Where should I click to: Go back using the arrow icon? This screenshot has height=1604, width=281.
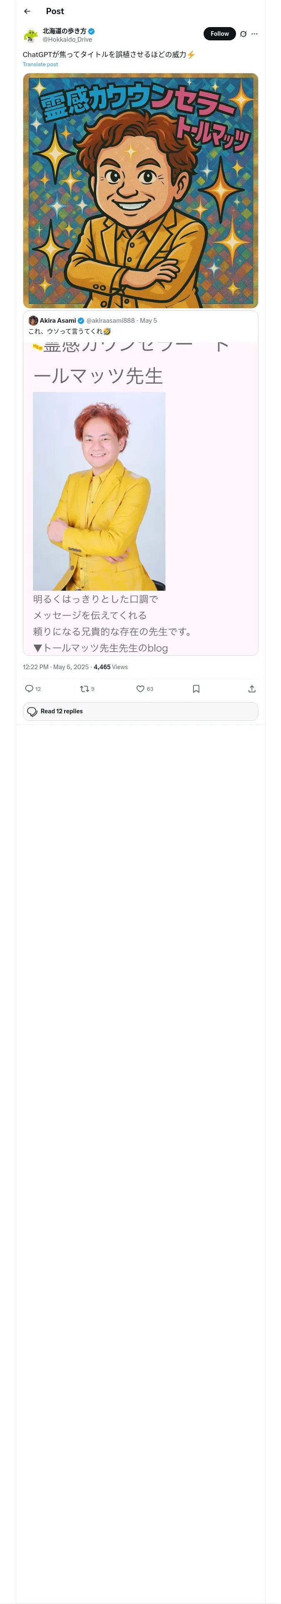pyautogui.click(x=27, y=11)
